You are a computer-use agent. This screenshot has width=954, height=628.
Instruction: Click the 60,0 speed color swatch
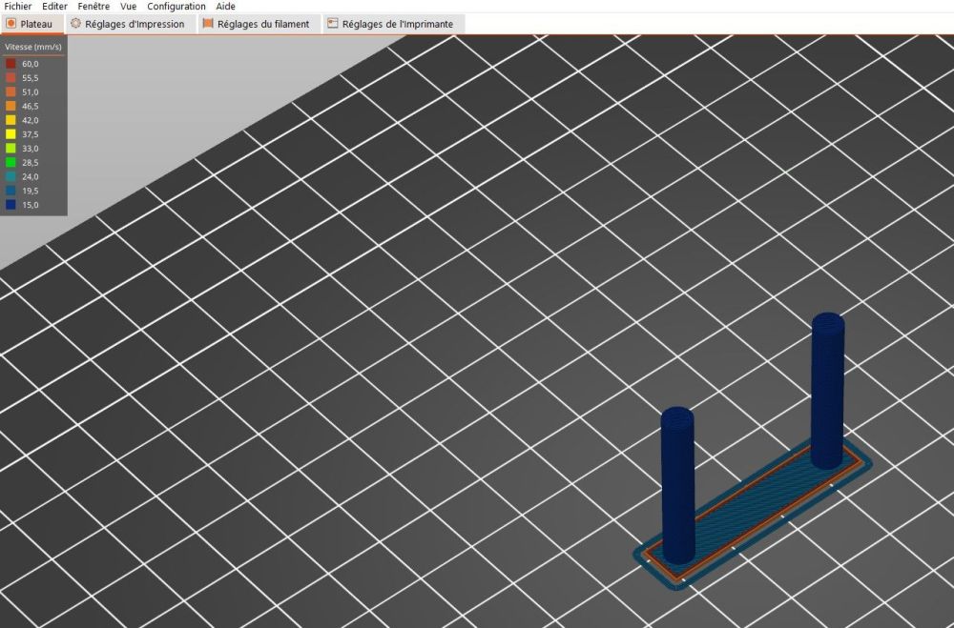pos(10,64)
